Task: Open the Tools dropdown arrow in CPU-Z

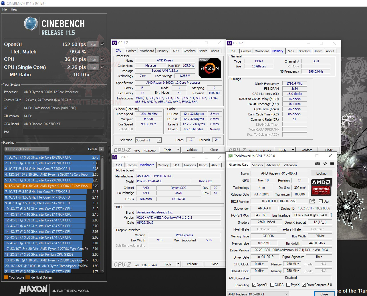Action: (x=178, y=149)
